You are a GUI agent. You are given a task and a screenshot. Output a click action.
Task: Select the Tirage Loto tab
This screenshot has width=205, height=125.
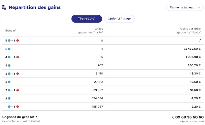pyautogui.click(x=87, y=19)
